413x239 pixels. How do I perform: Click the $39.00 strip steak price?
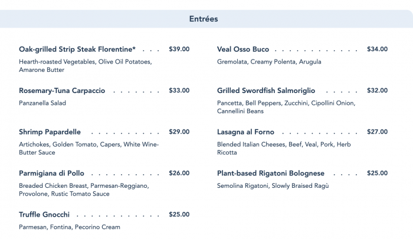pos(179,49)
